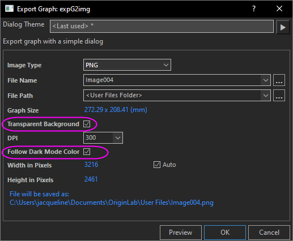The height and width of the screenshot is (241, 293).
Task: Expand the DPI dropdown arrow
Action: pos(118,138)
